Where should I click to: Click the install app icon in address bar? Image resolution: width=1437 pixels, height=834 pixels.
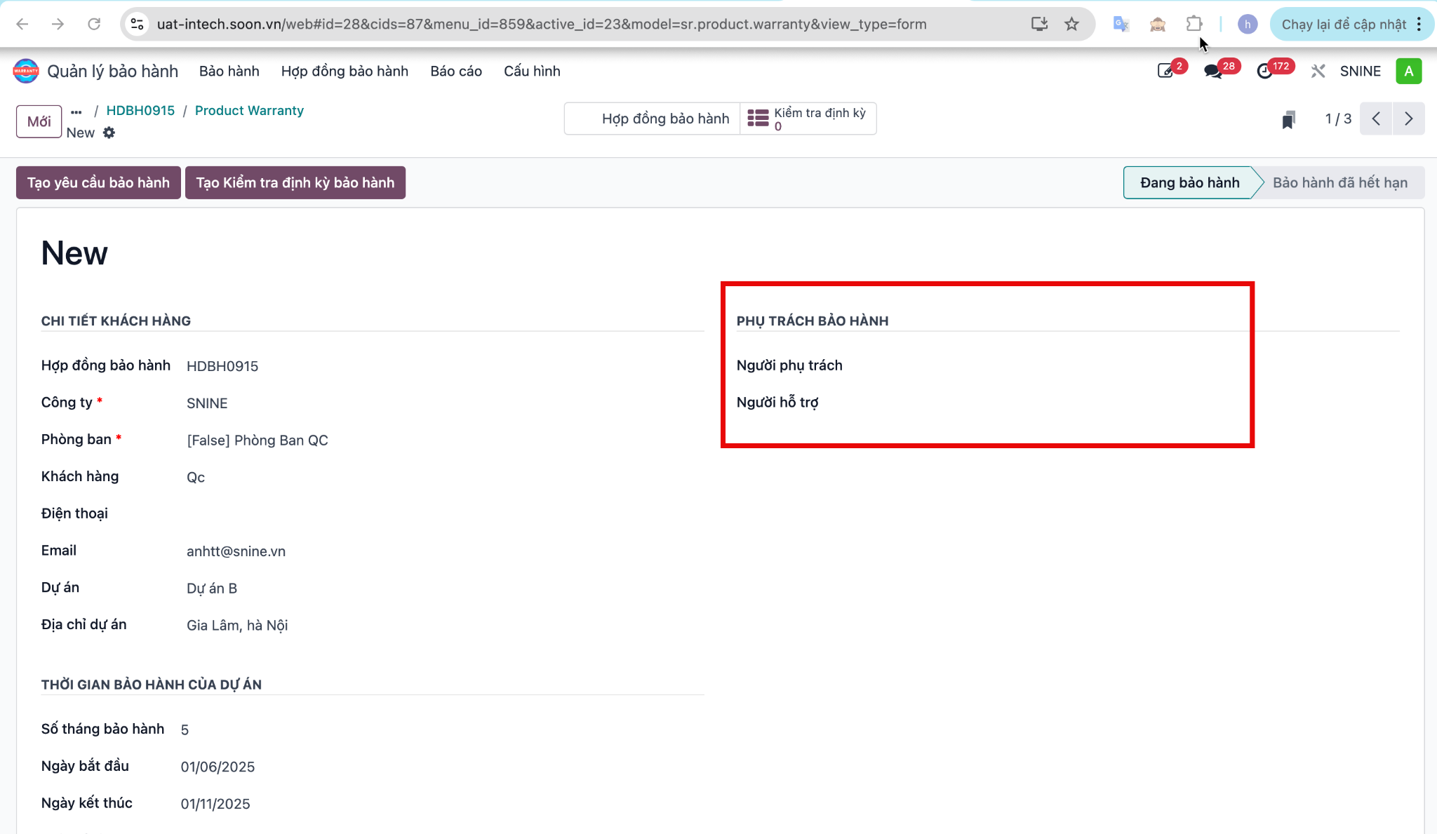pyautogui.click(x=1039, y=25)
